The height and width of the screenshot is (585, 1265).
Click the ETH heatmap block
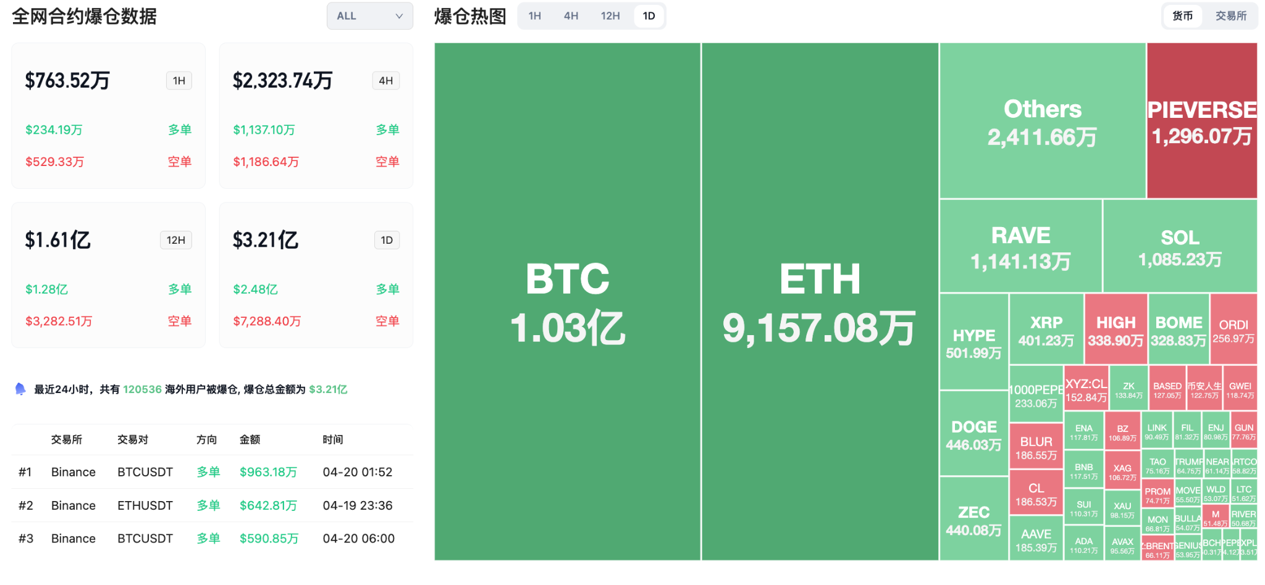[x=820, y=301]
